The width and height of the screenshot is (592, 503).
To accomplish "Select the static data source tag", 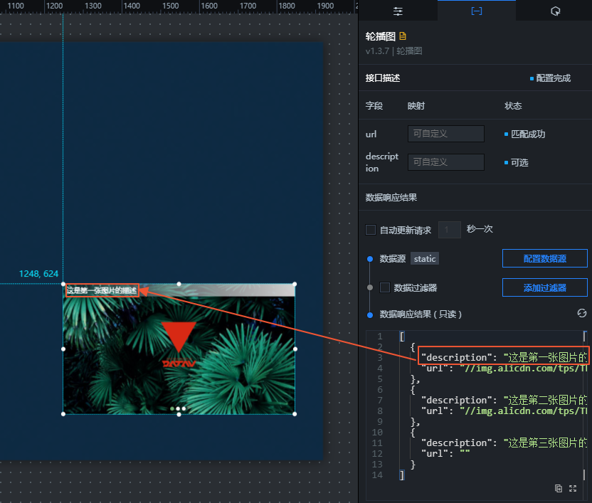I will (425, 259).
